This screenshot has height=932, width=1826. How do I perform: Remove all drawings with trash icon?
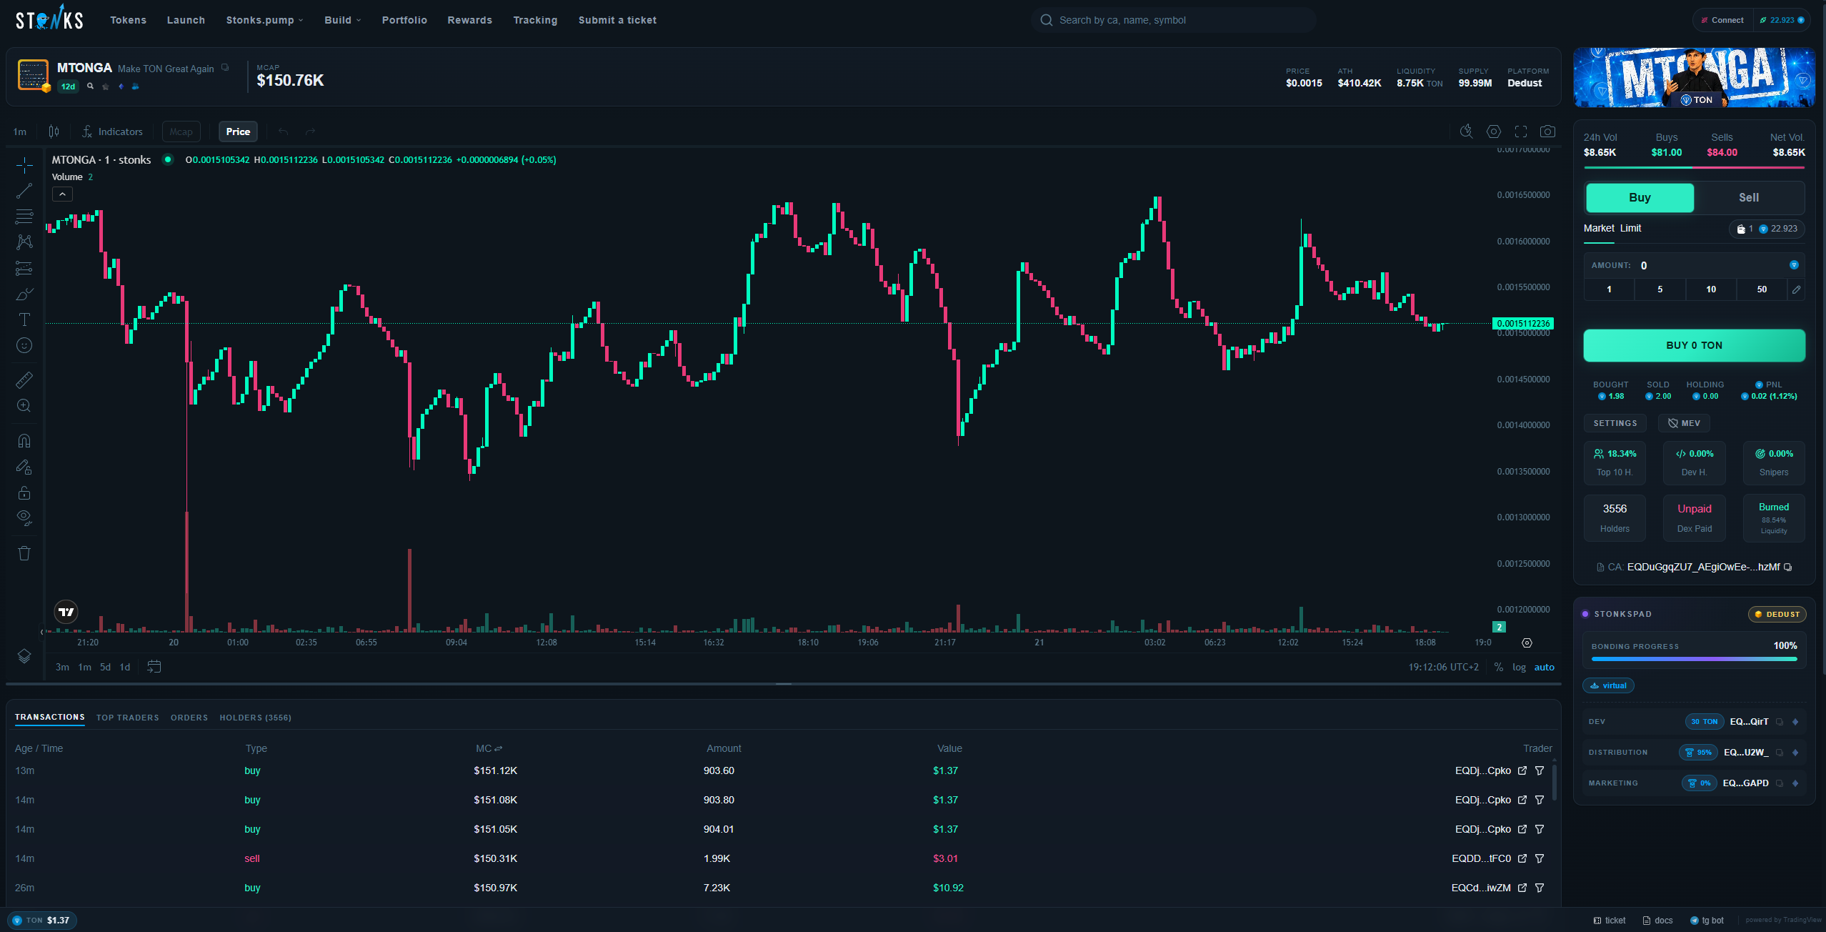24,553
